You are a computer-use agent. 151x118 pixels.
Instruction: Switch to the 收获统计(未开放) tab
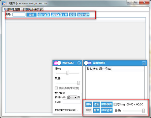pyautogui.click(x=33, y=9)
